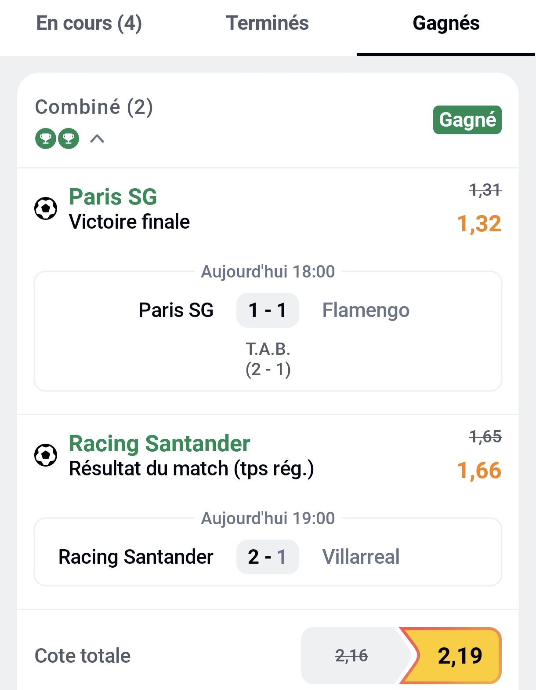Click the boosted odds 1,32
This screenshot has height=690, width=536.
coord(479,224)
